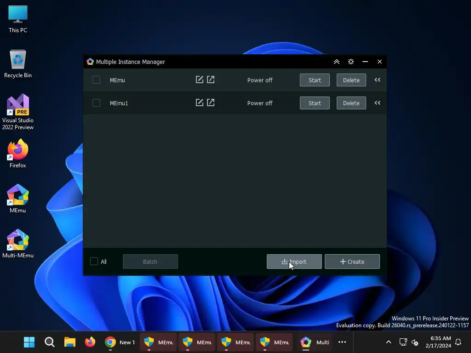Image resolution: width=471 pixels, height=353 pixels.
Task: Delete the MEmu1 instance
Action: tap(351, 103)
